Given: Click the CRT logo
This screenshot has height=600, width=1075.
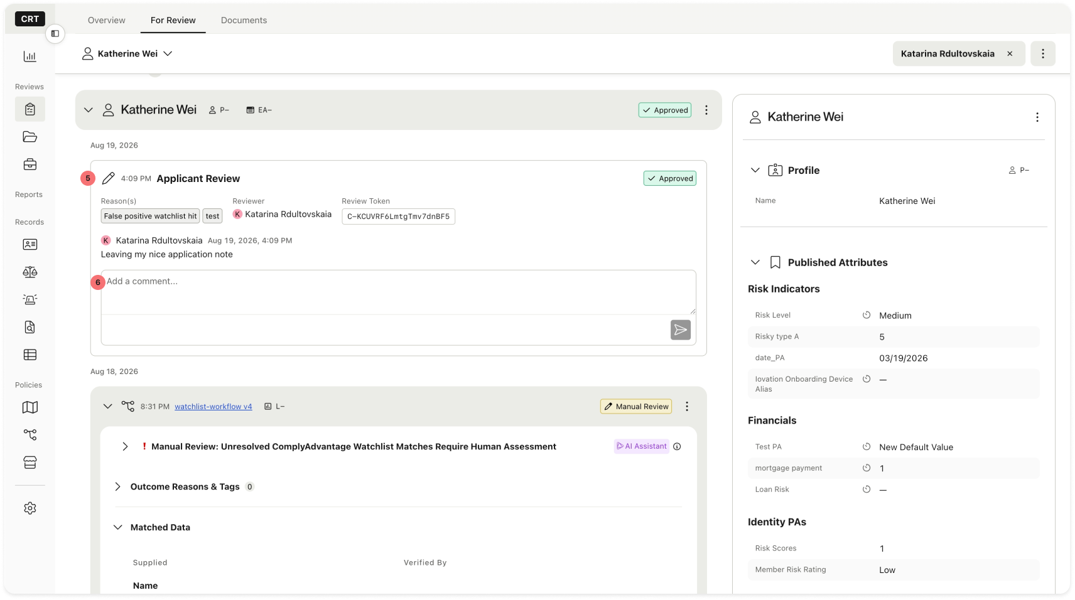Looking at the screenshot, I should [30, 19].
